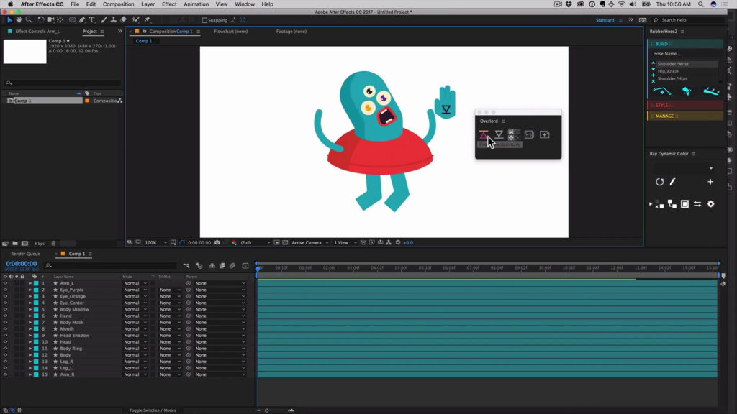Click the pencil edit icon in Ray Dynamic Color
The height and width of the screenshot is (414, 737).
(671, 180)
